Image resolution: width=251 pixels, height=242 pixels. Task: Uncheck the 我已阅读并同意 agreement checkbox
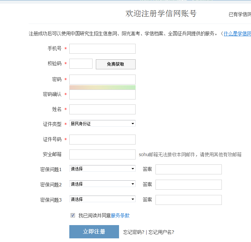tap(73, 215)
